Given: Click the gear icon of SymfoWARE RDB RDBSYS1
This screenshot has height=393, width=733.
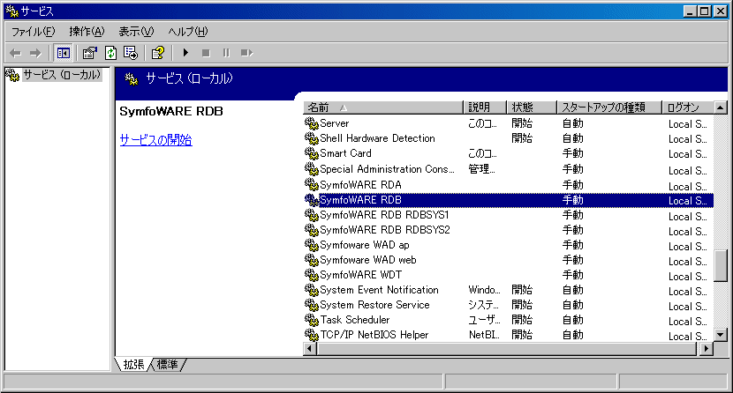Looking at the screenshot, I should point(312,215).
